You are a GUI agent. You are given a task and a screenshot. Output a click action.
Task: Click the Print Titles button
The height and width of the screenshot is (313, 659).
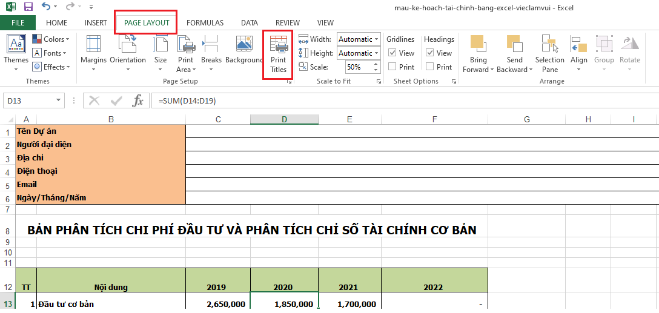pos(278,54)
